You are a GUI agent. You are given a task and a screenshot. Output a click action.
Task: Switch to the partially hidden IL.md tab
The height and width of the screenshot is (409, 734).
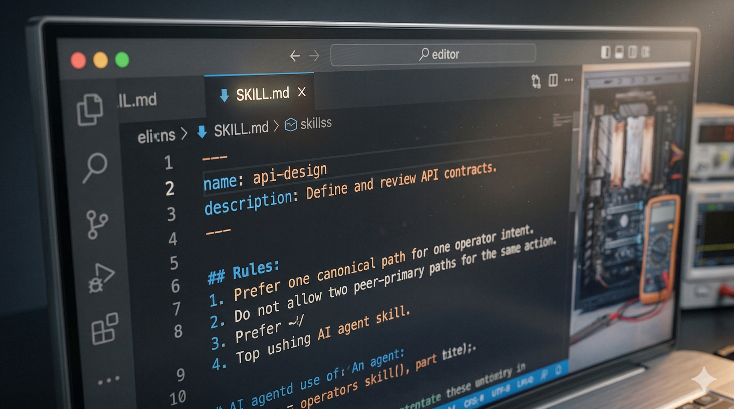coord(138,100)
